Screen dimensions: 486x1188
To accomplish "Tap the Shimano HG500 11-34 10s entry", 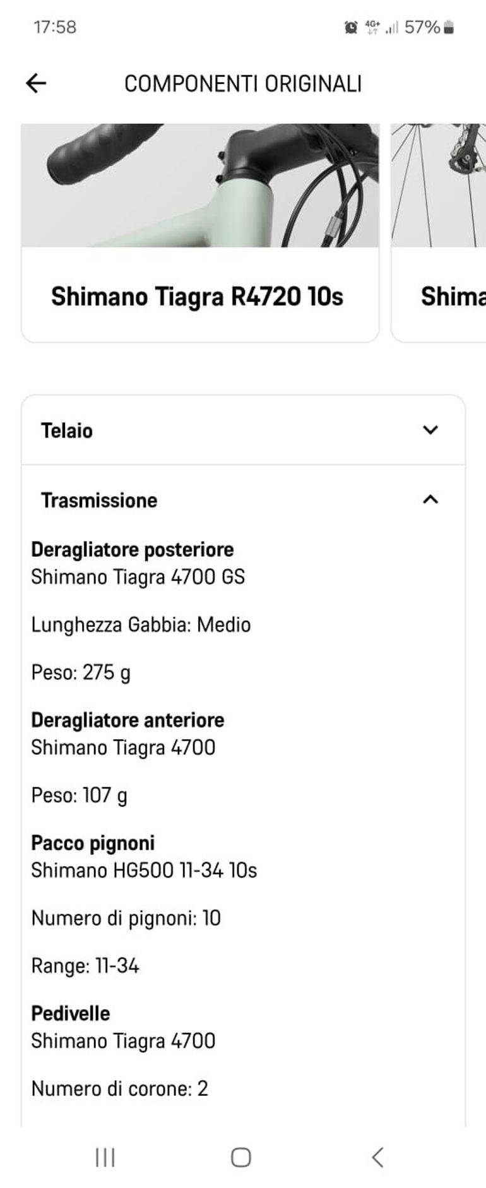I will [x=144, y=870].
